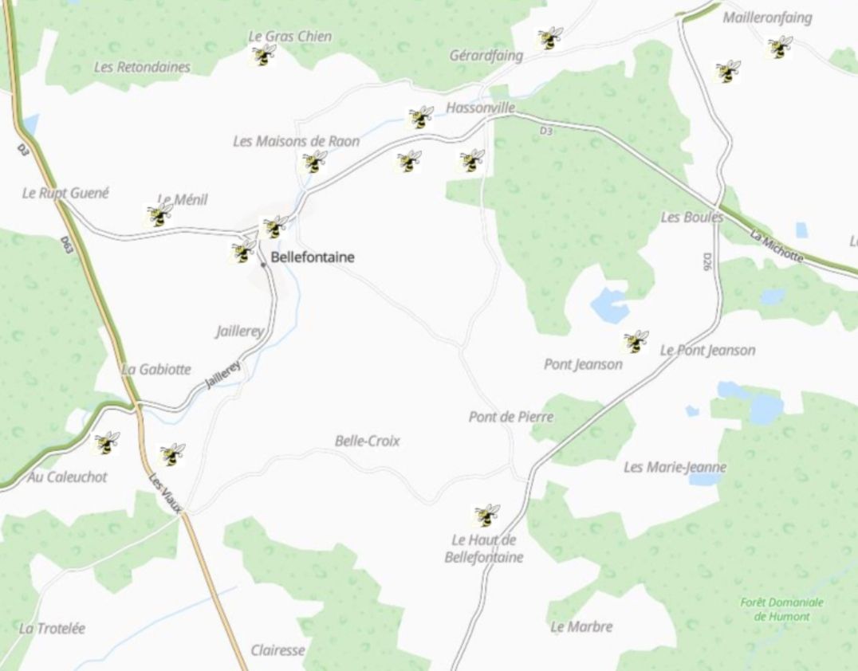Select the Pont de Pierre label
Image resolution: width=858 pixels, height=671 pixels.
pos(511,418)
